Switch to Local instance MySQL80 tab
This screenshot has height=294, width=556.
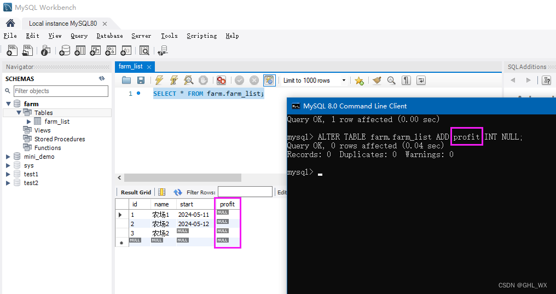pos(63,24)
